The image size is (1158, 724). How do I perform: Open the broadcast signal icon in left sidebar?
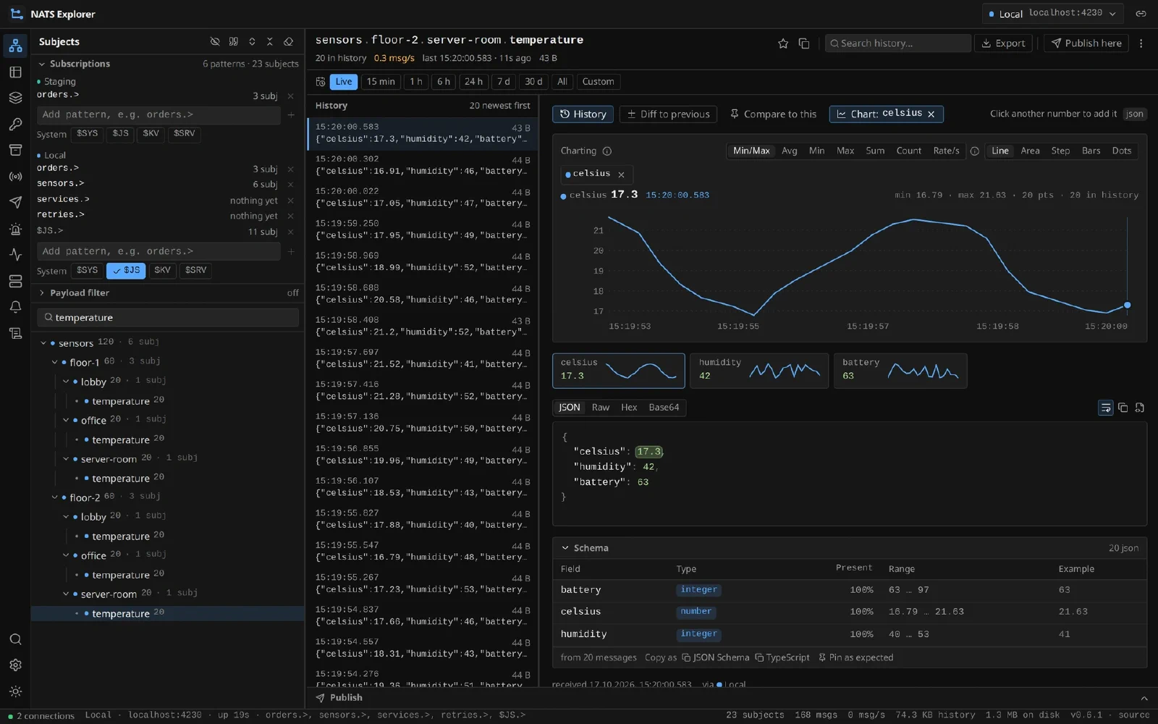click(x=15, y=177)
